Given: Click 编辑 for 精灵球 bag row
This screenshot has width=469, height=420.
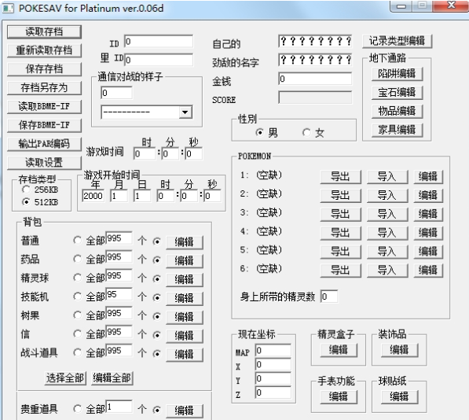Looking at the screenshot, I should [185, 279].
